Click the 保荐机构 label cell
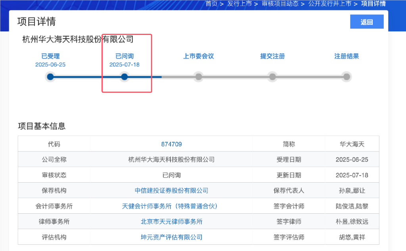This screenshot has height=251, width=406. [x=54, y=191]
